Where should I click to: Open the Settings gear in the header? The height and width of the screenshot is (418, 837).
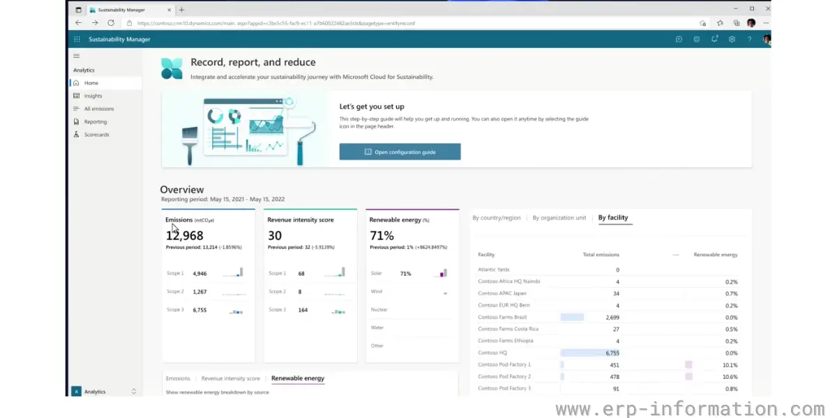tap(732, 40)
